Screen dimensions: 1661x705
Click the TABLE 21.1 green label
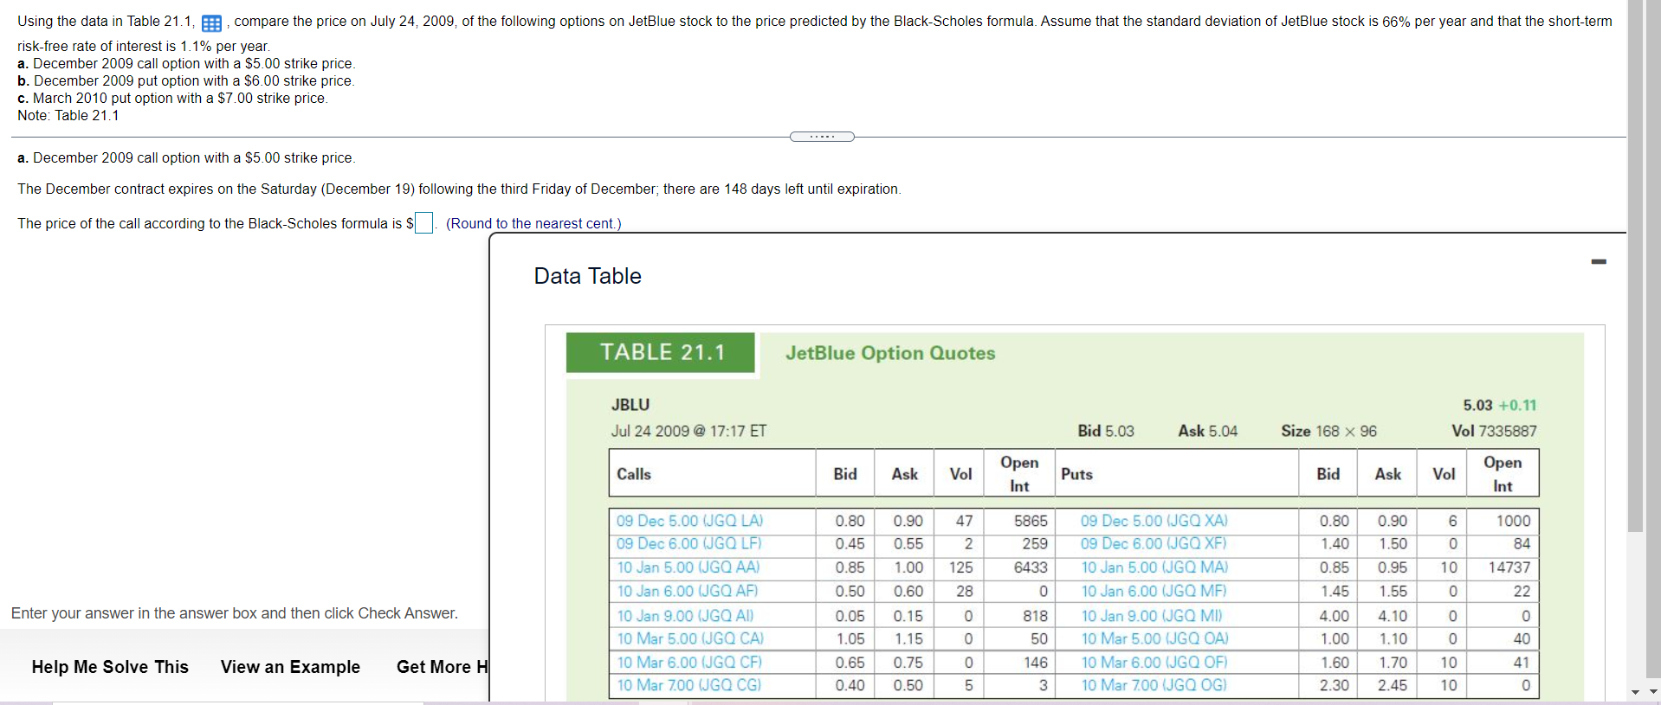[x=661, y=353]
